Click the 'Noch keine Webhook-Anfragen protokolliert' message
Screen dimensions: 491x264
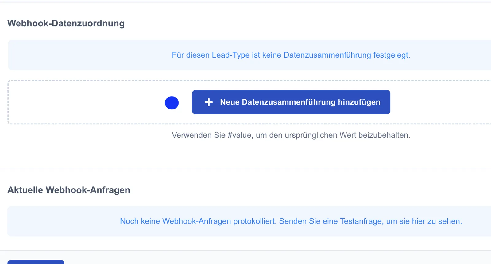291,221
